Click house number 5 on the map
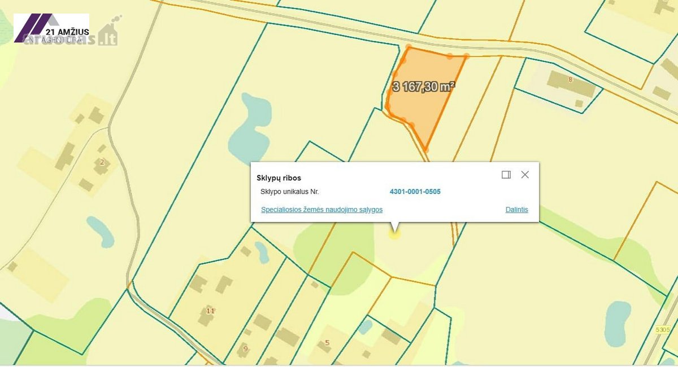This screenshot has width=678, height=367. click(327, 343)
